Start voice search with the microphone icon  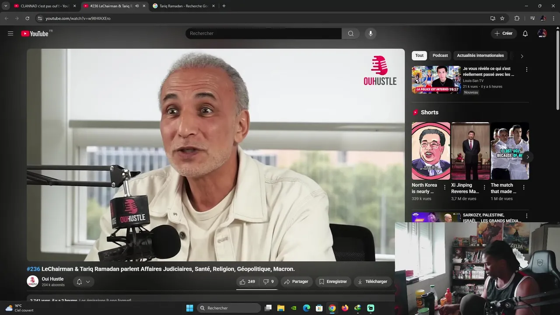coord(371,33)
